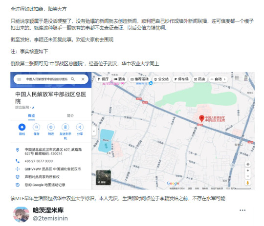Click the blue lake on the map

click(106, 141)
